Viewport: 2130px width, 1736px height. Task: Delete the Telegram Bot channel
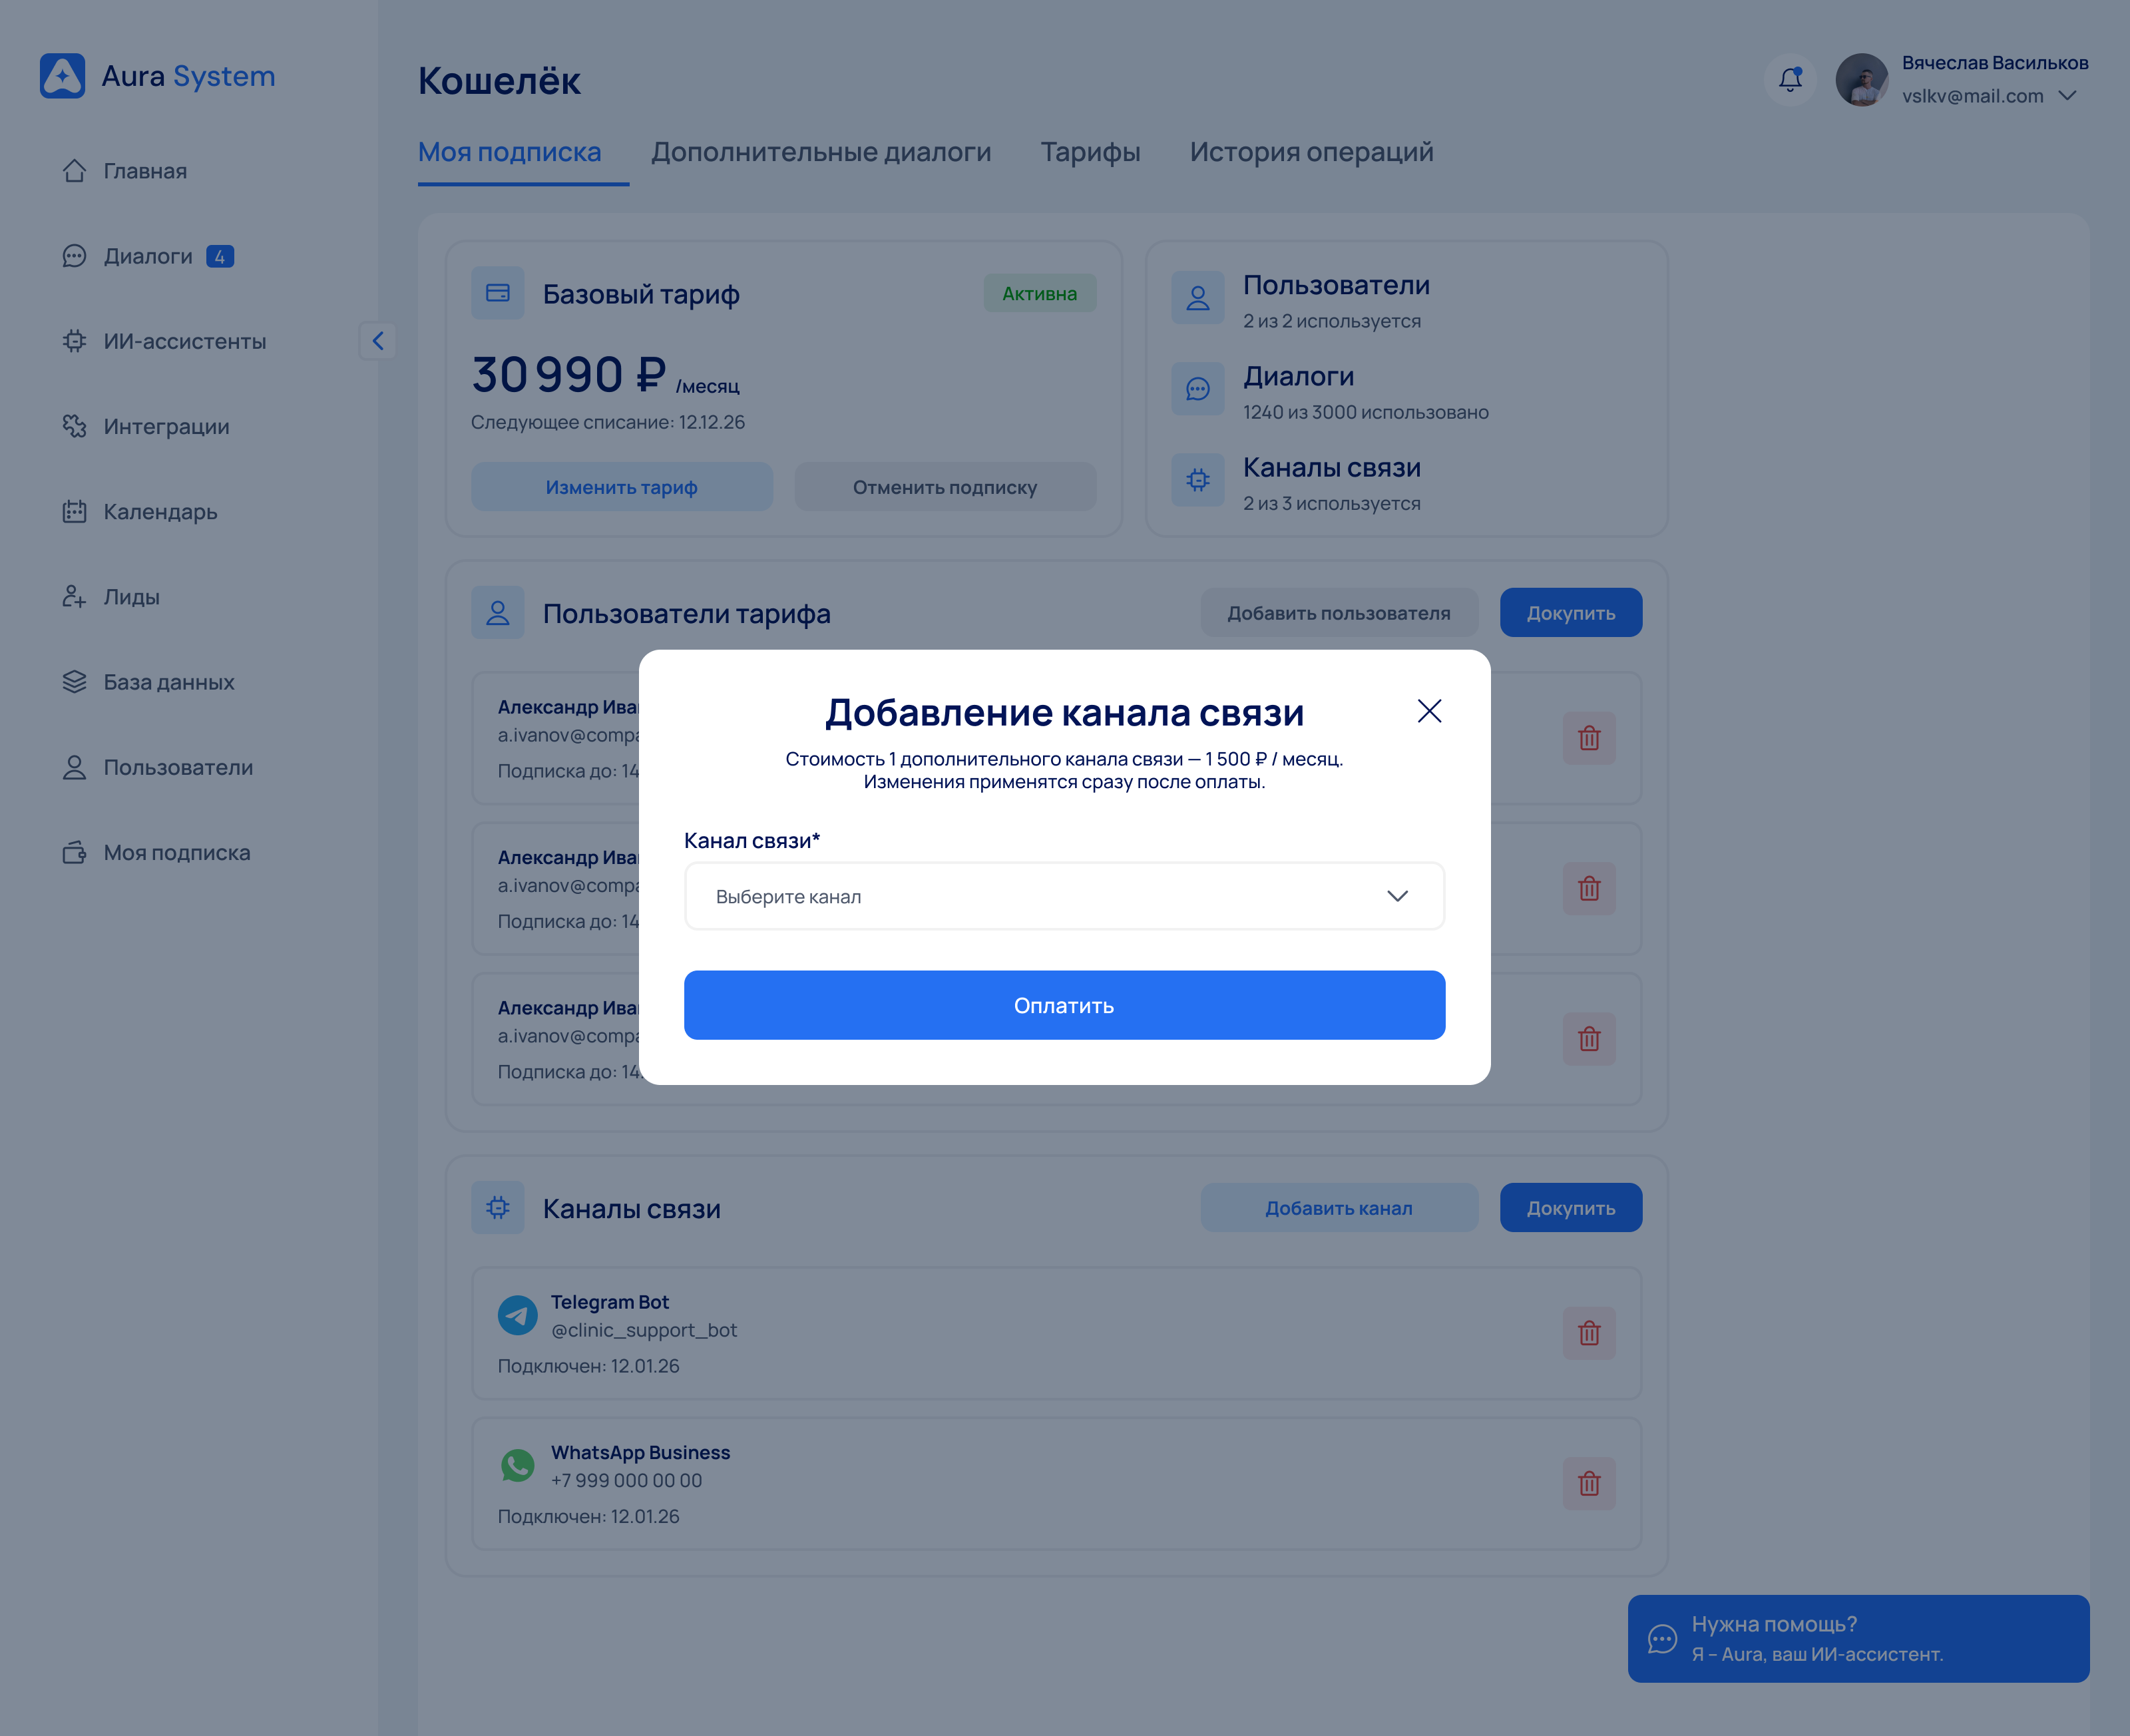(x=1588, y=1333)
